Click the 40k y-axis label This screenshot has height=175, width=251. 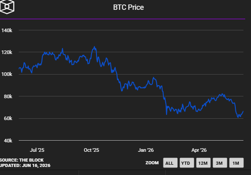8,141
